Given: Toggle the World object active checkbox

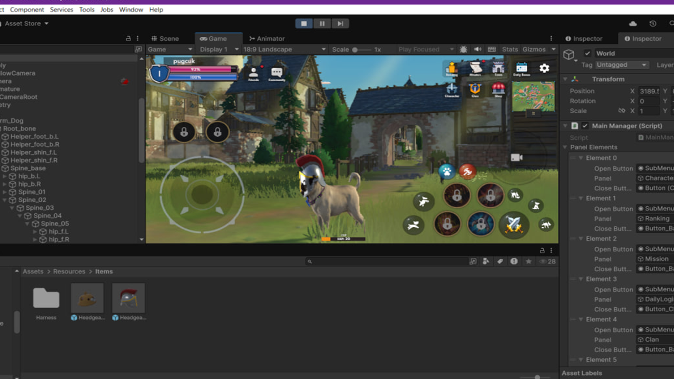Looking at the screenshot, I should (x=587, y=53).
